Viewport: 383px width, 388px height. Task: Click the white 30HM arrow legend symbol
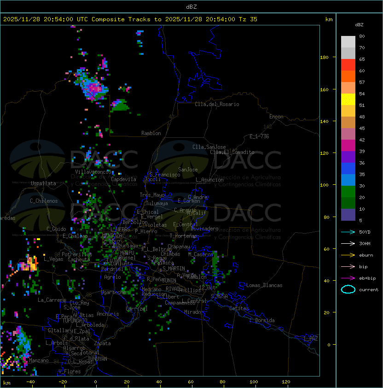[348, 244]
